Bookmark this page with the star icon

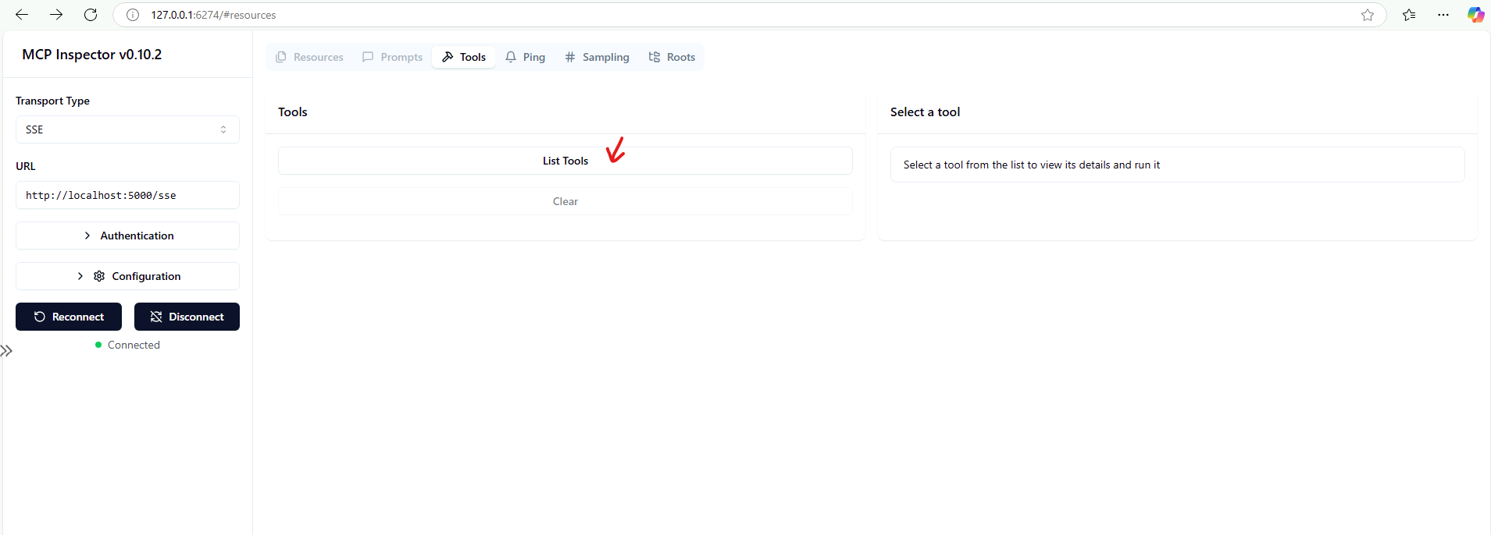click(1368, 15)
